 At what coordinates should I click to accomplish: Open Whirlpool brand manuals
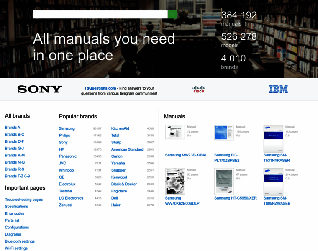(67, 170)
